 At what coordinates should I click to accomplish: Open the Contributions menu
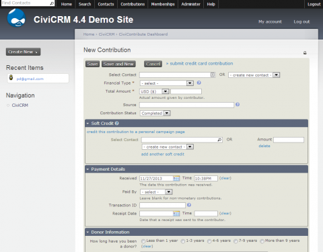click(x=133, y=4)
